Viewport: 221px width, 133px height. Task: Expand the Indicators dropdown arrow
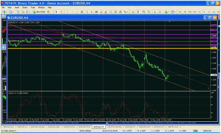169,12
